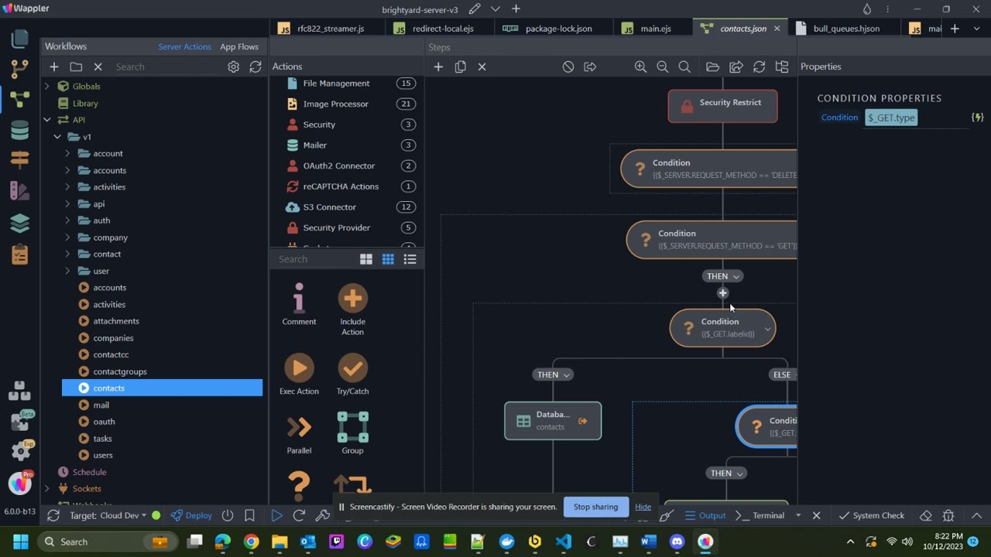Expand the Sockets tree node
The width and height of the screenshot is (991, 557).
pyautogui.click(x=47, y=489)
